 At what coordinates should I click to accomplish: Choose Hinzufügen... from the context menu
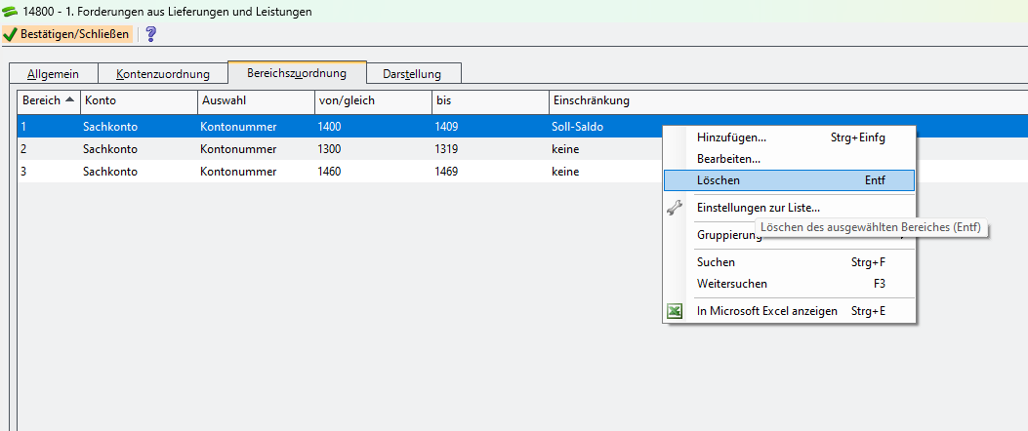[731, 137]
